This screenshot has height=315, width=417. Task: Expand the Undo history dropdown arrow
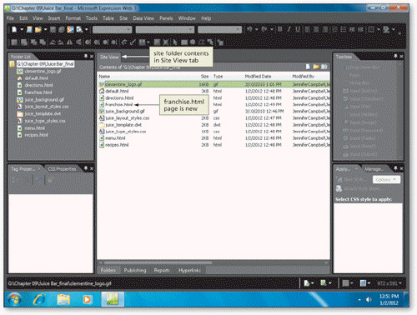[x=256, y=29]
